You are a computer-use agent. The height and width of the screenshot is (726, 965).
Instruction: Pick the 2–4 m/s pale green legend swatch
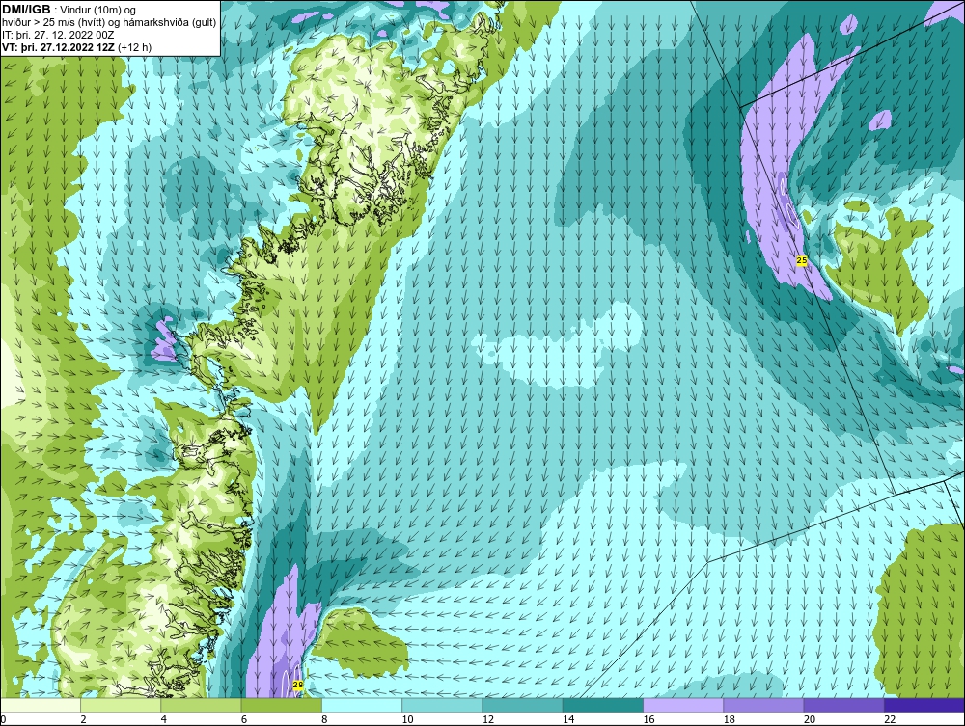click(121, 705)
